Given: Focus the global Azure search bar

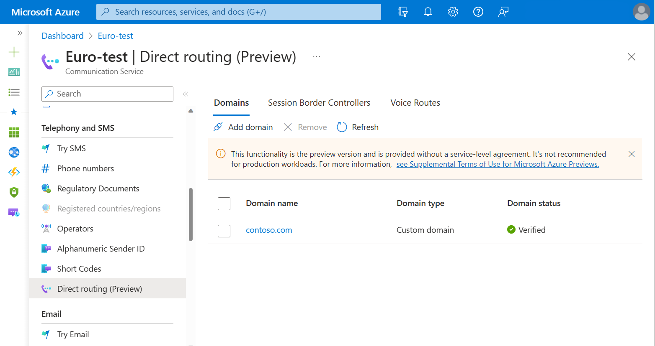Looking at the screenshot, I should click(x=239, y=12).
